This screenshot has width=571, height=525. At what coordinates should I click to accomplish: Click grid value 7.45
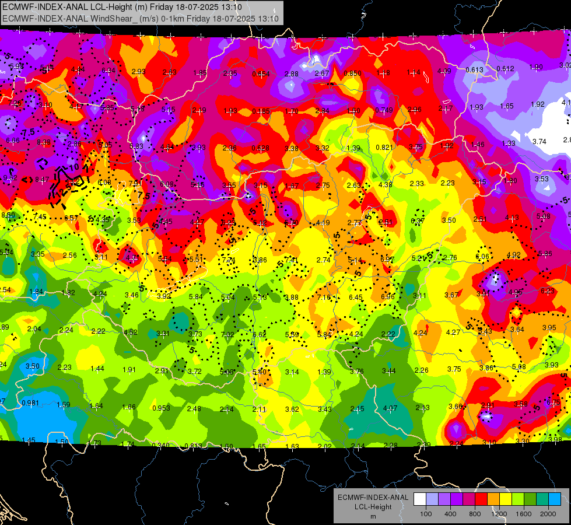coord(40,217)
